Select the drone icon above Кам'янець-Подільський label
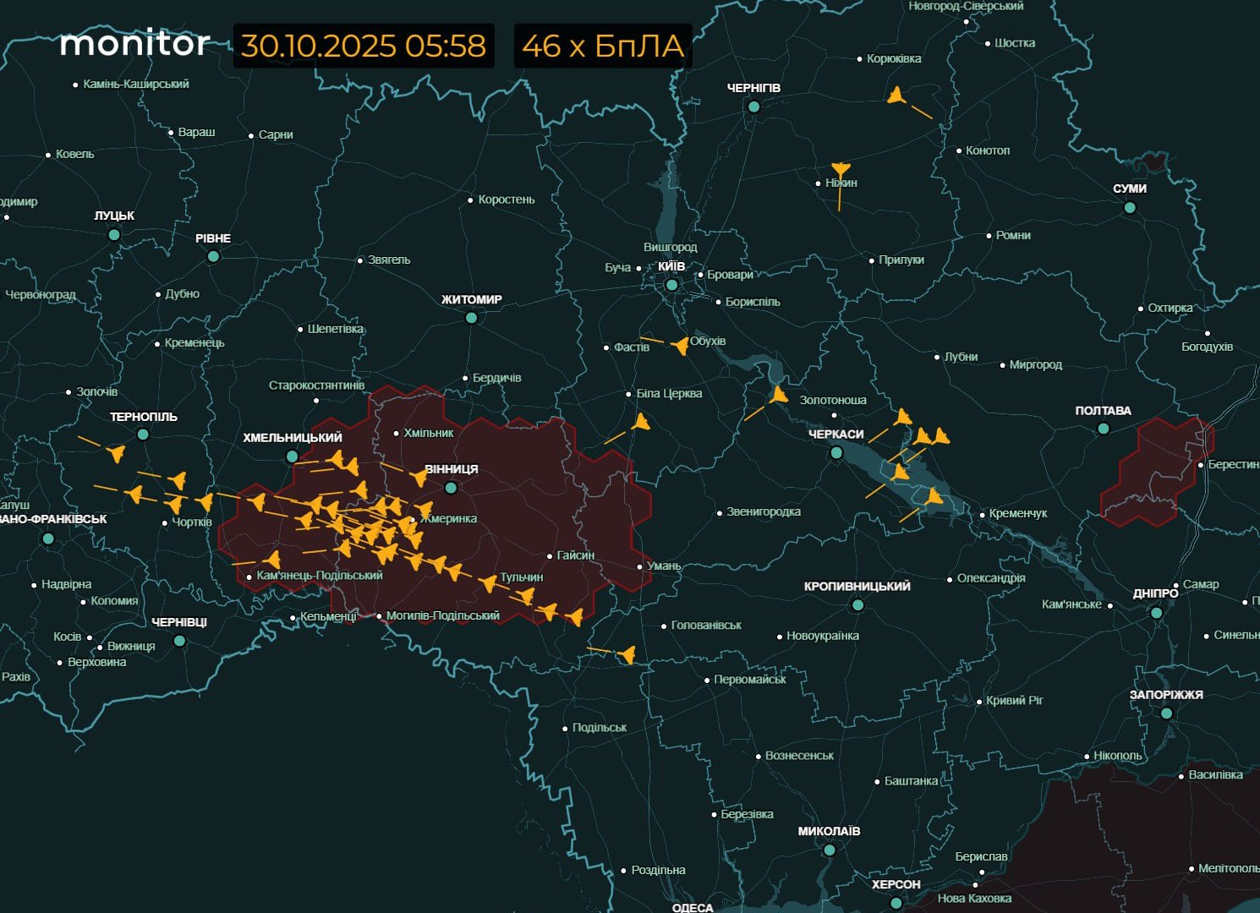Screen dimensions: 1260x913 tap(271, 560)
